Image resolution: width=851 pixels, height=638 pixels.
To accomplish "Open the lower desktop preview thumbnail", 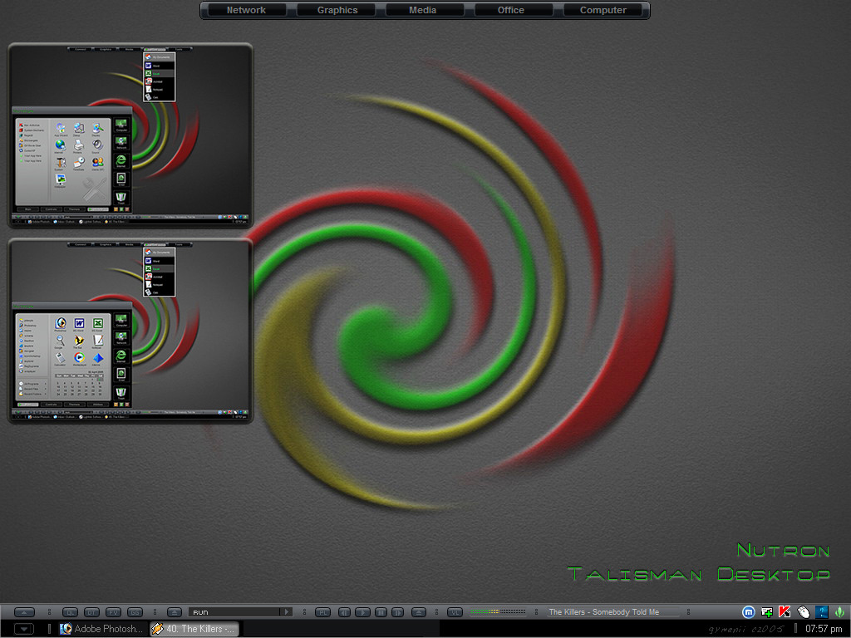I will point(130,331).
